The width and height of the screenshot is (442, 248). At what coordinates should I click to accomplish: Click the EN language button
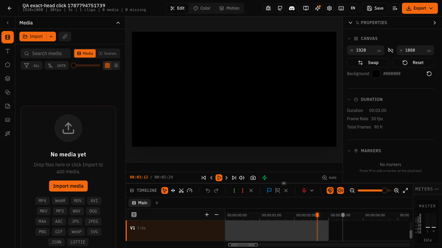(x=353, y=8)
